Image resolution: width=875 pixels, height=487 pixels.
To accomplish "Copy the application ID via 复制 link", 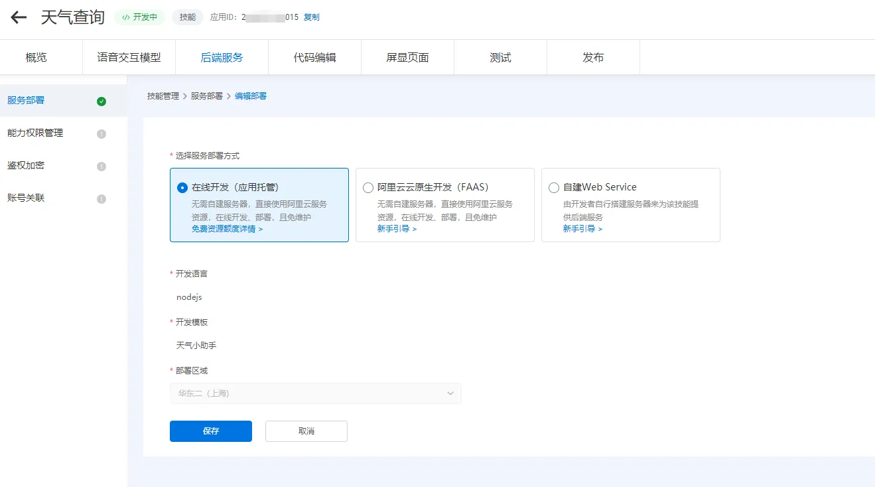I will click(x=312, y=17).
